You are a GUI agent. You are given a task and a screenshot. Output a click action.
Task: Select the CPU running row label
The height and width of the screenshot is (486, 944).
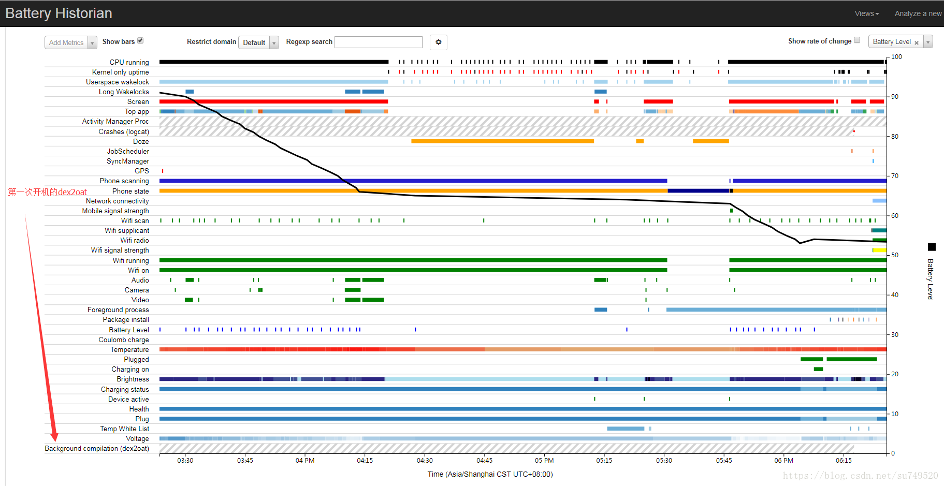129,62
